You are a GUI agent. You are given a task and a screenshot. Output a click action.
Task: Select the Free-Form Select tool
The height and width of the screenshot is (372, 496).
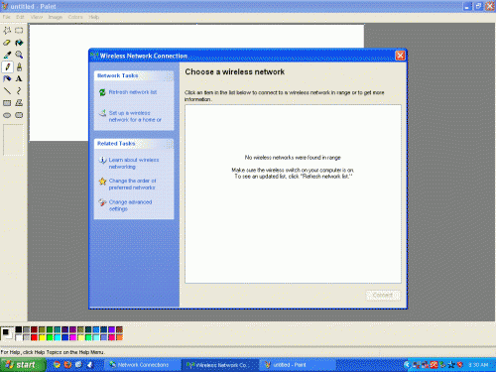7,31
